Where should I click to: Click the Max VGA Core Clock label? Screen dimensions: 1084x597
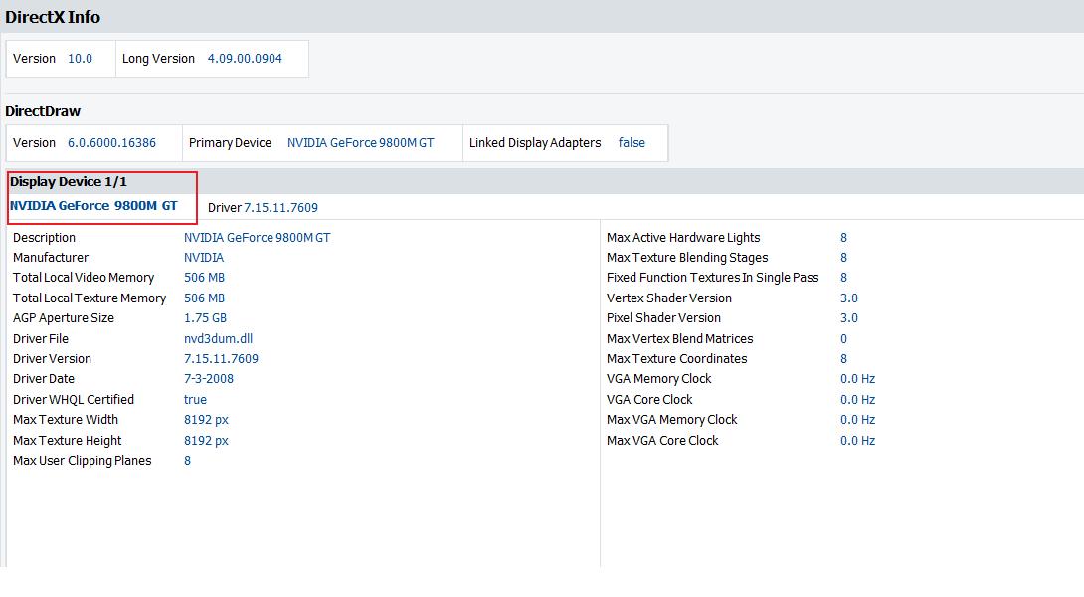coord(662,441)
